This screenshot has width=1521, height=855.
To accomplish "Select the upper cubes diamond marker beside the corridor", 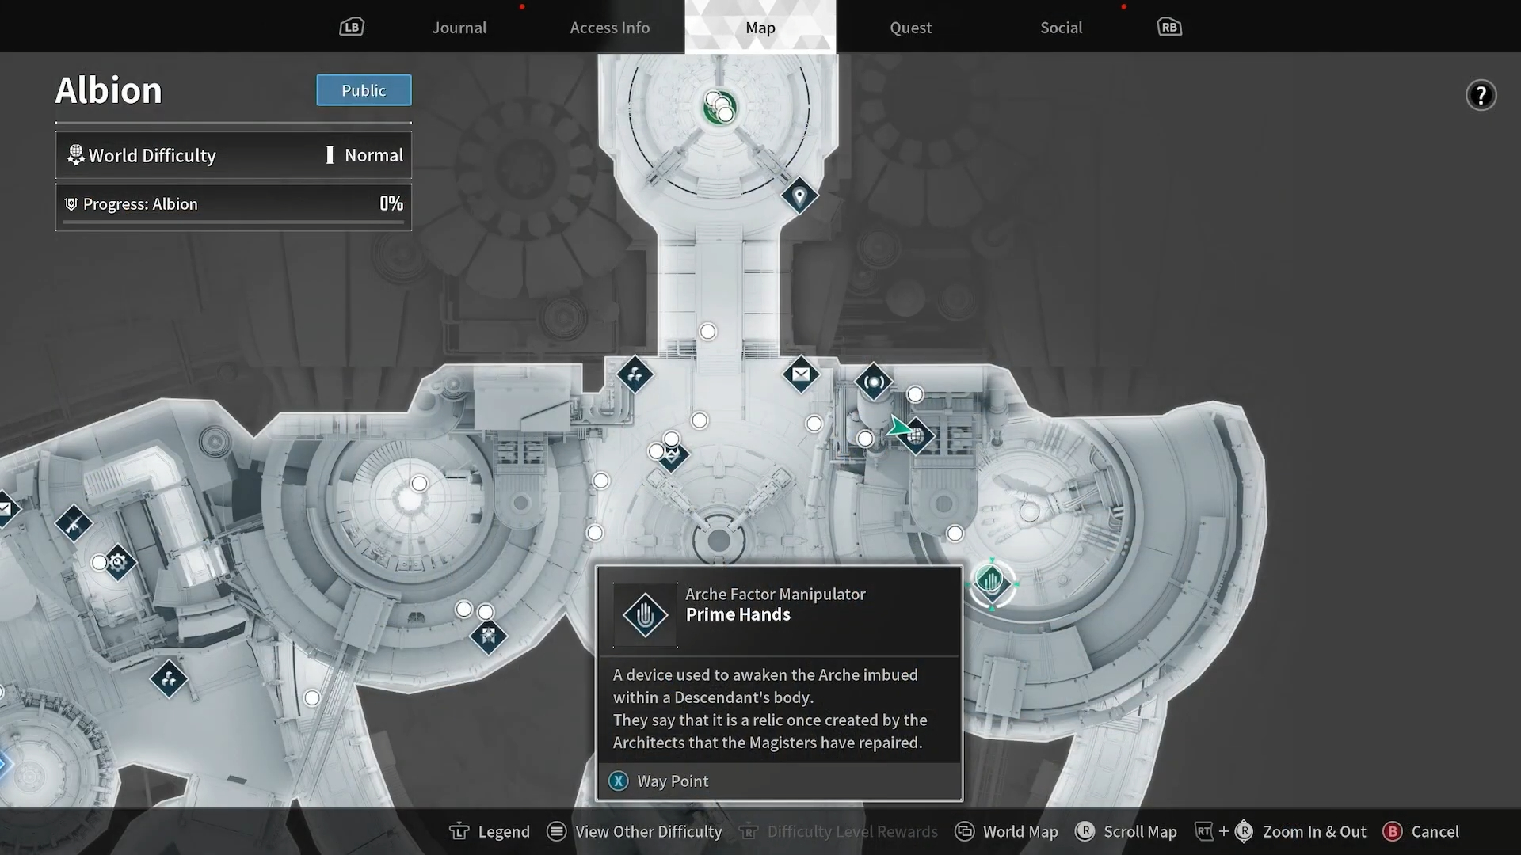I will click(x=635, y=374).
